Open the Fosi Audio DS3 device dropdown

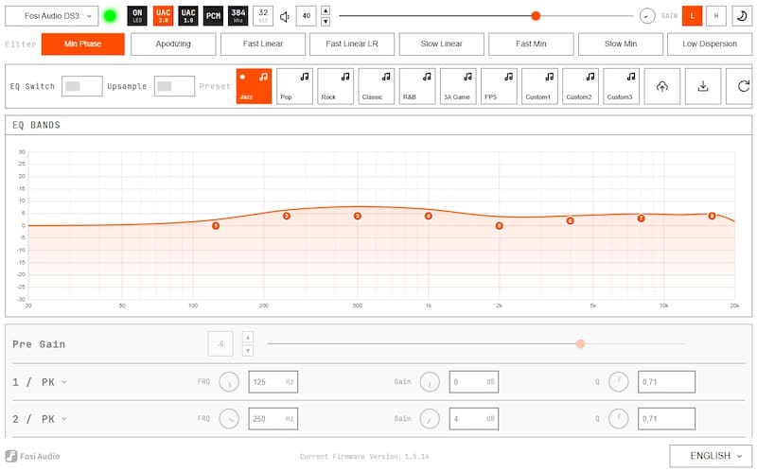(x=52, y=16)
